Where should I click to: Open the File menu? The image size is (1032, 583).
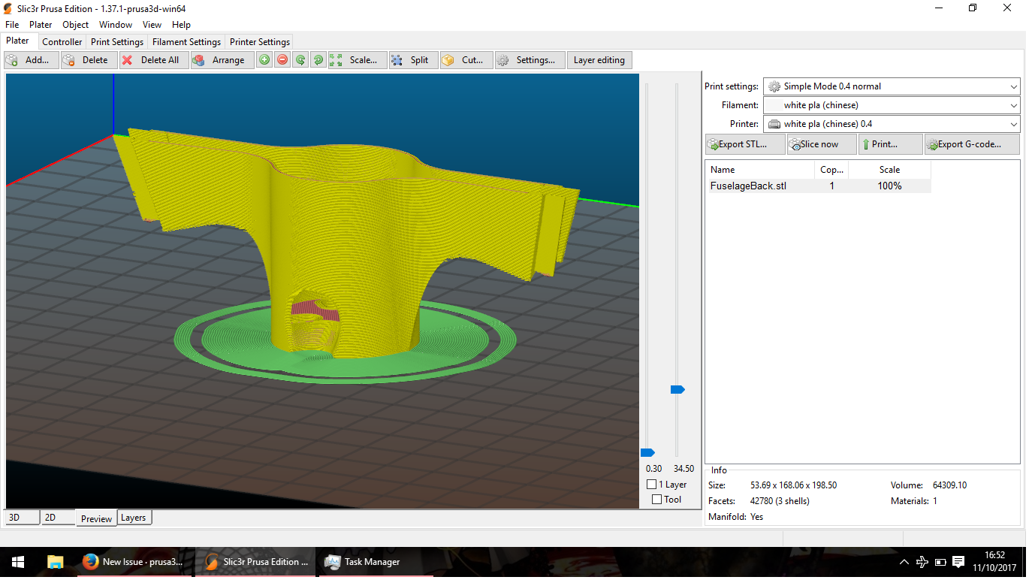pyautogui.click(x=12, y=25)
